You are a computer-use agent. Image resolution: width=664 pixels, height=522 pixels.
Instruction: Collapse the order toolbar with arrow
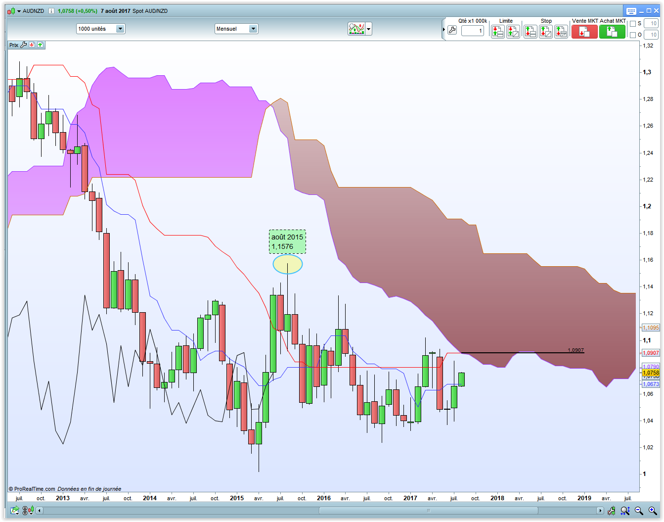444,30
